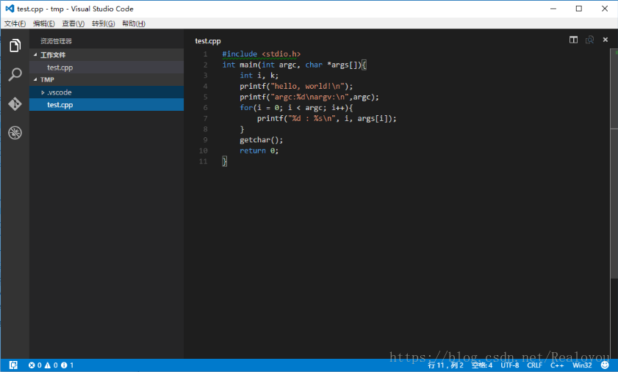Click the 'int i, k;' line
Image resolution: width=618 pixels, height=372 pixels.
[x=259, y=76]
